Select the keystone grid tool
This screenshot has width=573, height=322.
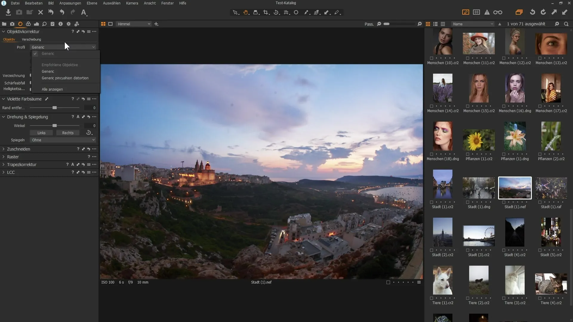coord(287,13)
